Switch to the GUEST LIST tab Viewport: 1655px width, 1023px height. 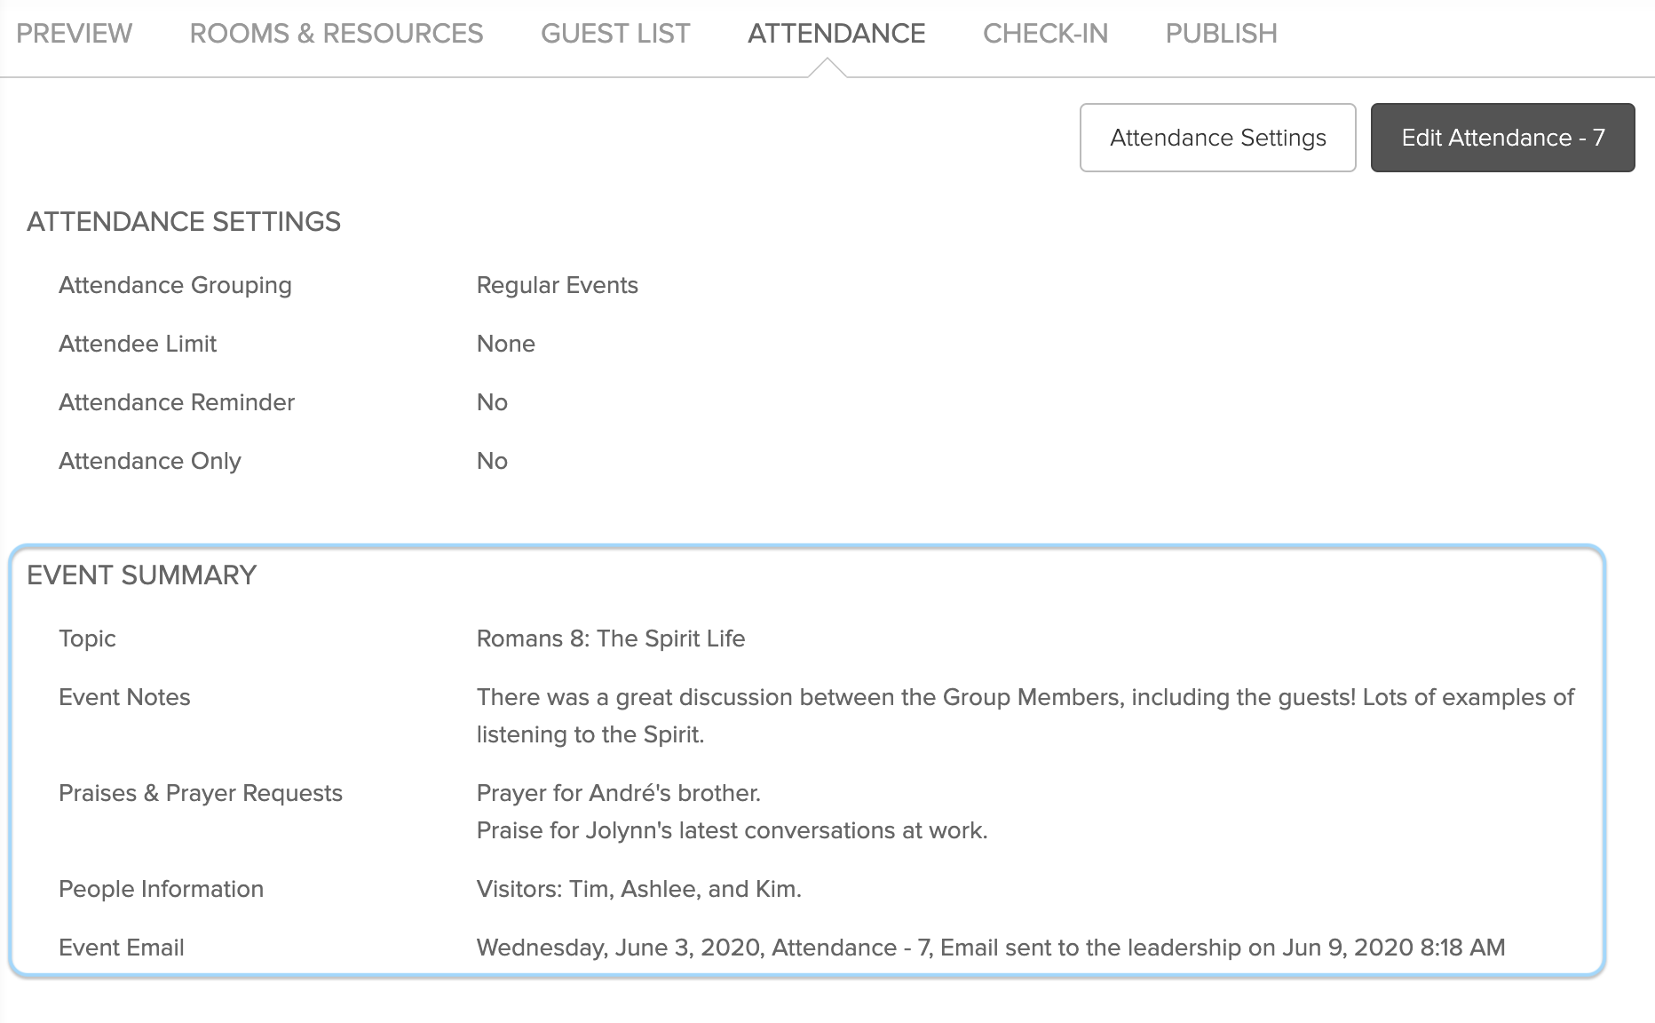(x=615, y=34)
